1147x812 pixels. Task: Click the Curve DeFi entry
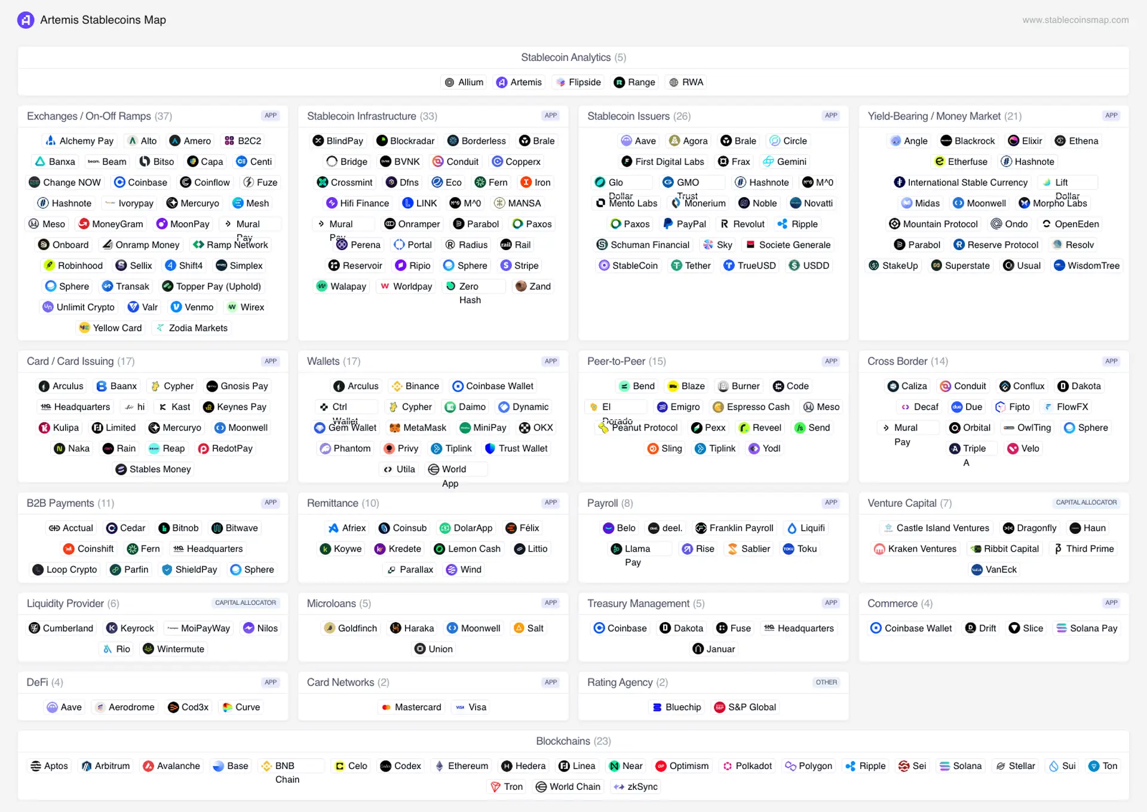[241, 707]
